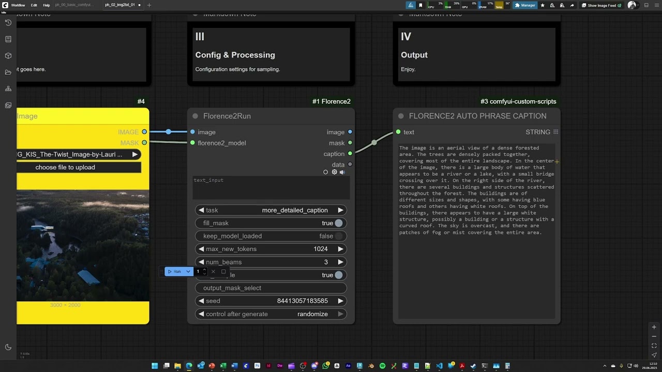
Task: Zoom out with the minus canvas button
Action: (654, 336)
